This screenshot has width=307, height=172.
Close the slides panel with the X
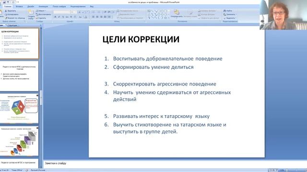[40, 25]
